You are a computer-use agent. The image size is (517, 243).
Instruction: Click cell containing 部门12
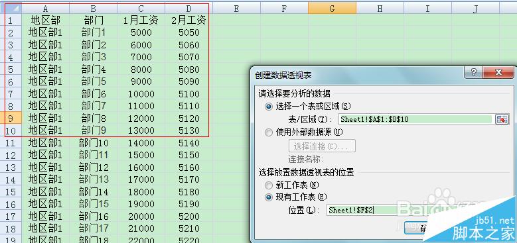click(94, 168)
